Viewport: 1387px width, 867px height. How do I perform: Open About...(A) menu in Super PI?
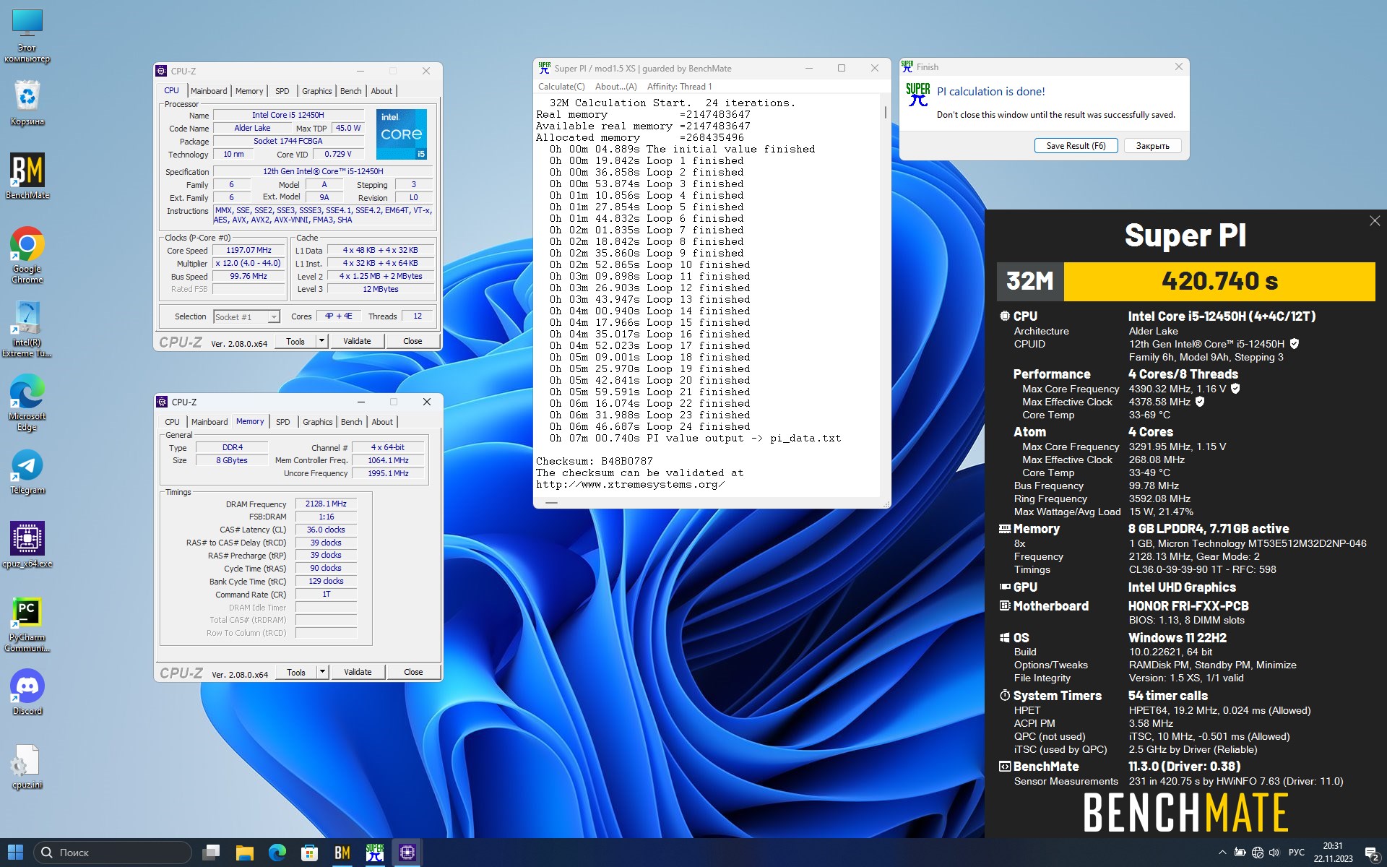[616, 87]
